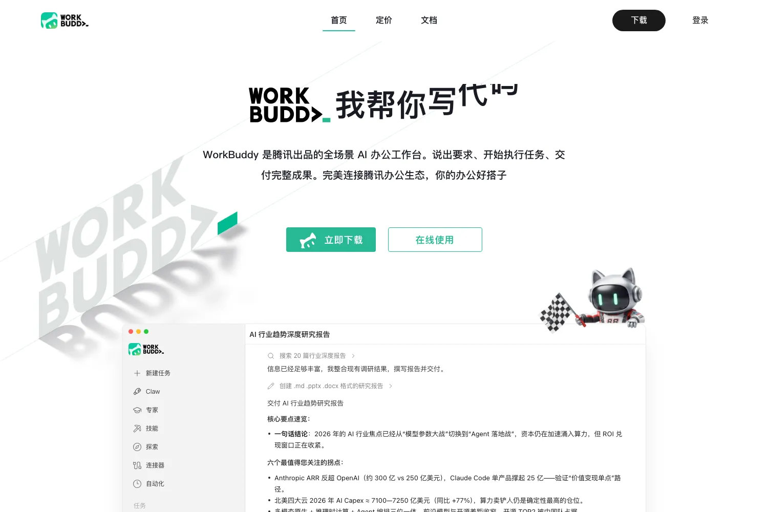
Task: Click the black 下载 button
Action: click(x=639, y=20)
